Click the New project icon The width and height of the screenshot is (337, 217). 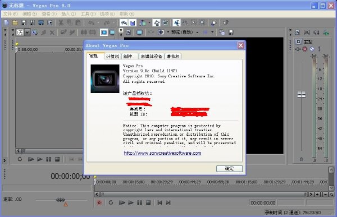pos(6,22)
